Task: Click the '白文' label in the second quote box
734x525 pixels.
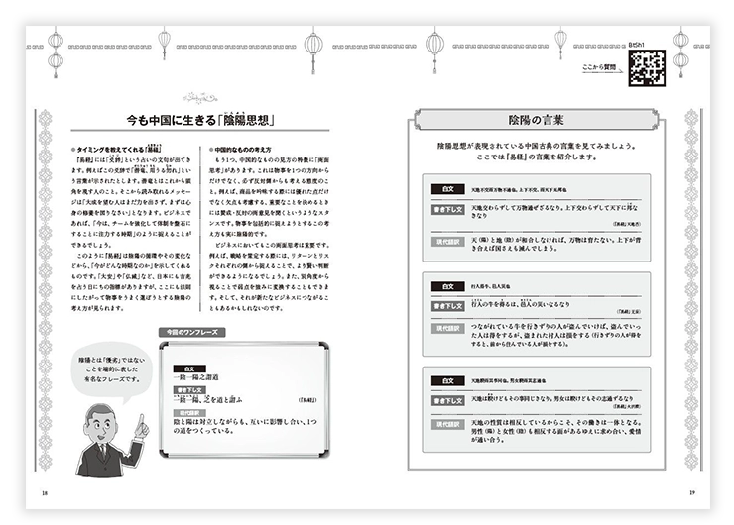Action: point(448,286)
